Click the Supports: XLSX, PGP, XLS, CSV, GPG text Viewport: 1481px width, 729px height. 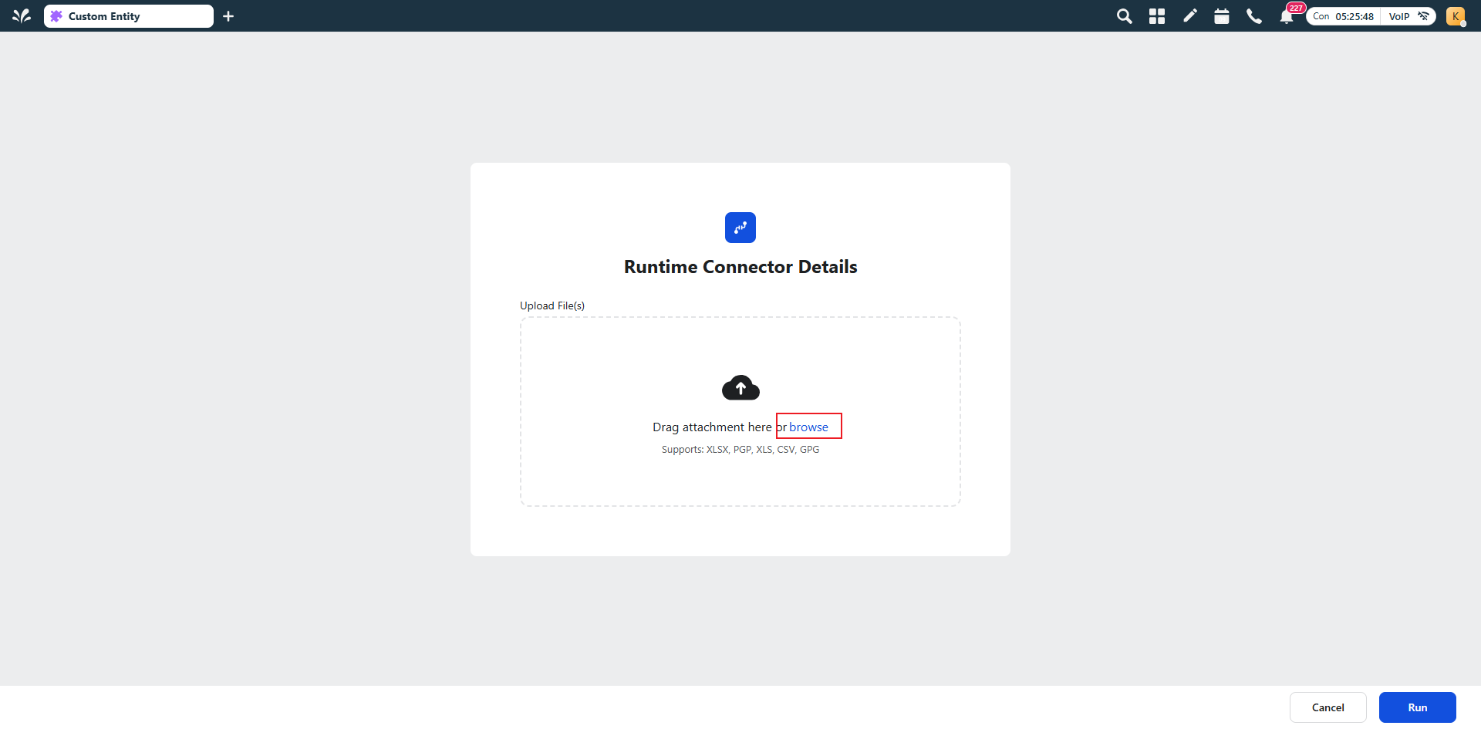[740, 450]
